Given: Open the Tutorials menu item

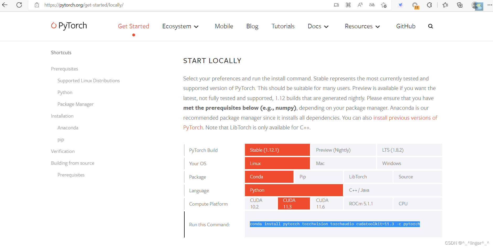Looking at the screenshot, I should [x=283, y=26].
